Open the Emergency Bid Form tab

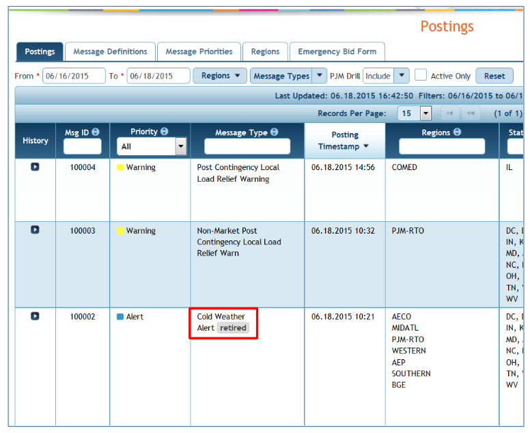click(x=337, y=52)
